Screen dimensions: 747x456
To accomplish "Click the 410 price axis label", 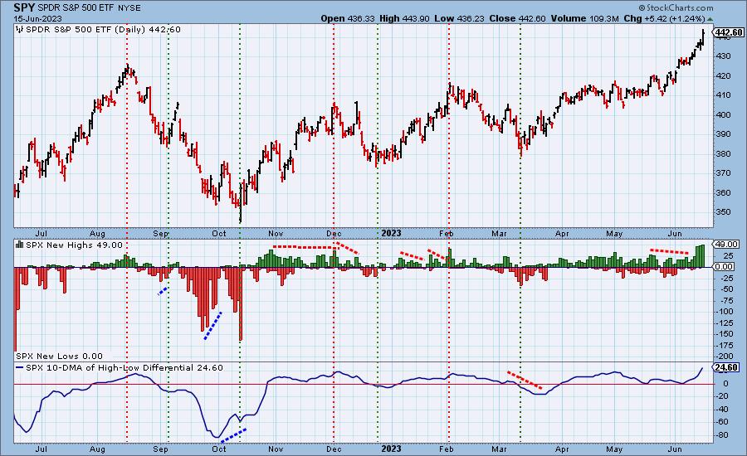I will [723, 95].
